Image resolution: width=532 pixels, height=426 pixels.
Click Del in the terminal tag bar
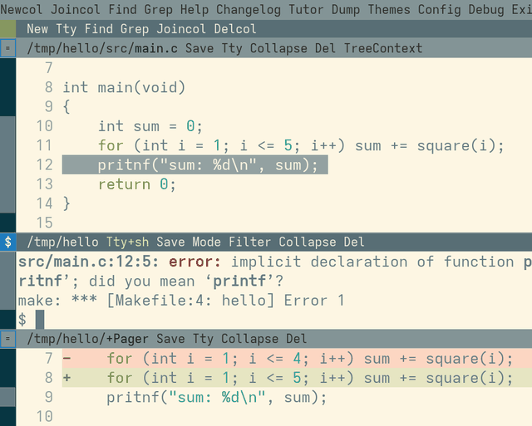354,242
